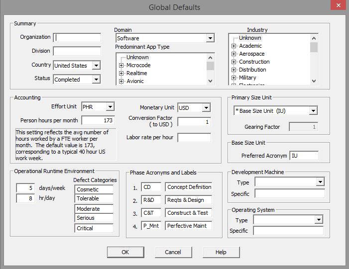This screenshot has width=349, height=269.
Task: Click the Construct & Test label field
Action: [188, 213]
